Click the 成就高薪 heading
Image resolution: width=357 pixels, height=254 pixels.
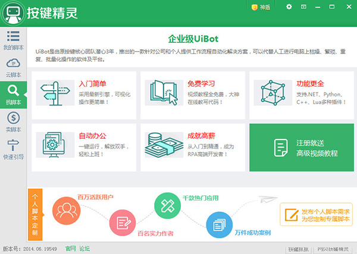[201, 136]
